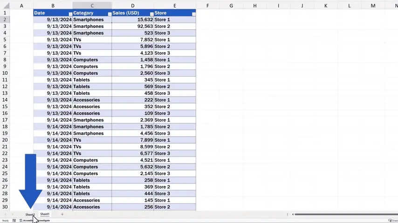Click the horizontal scrollbar thumb
Viewport: 398px width, 223px height.
[x=345, y=214]
